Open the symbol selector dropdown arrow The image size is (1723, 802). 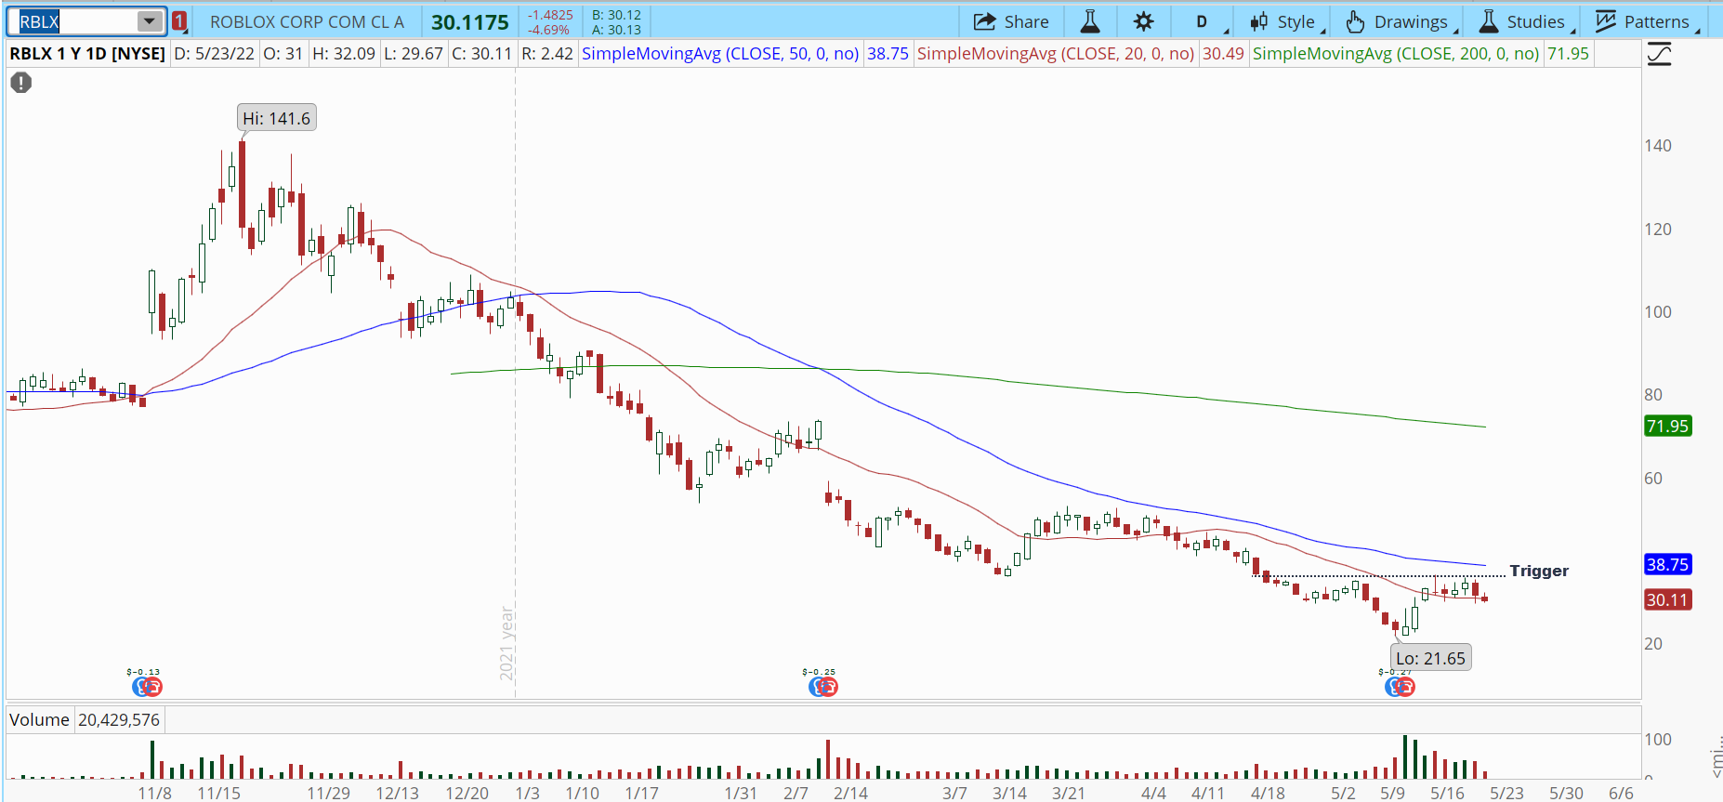coord(150,21)
